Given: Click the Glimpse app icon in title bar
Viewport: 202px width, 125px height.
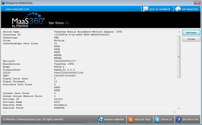Looking at the screenshot, I should coord(3,3).
